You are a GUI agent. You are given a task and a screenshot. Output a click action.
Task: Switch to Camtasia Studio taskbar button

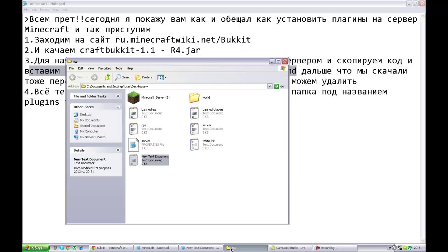(290, 248)
